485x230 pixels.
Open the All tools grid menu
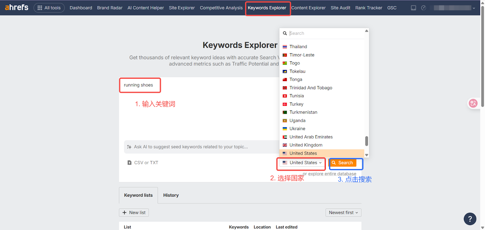[x=49, y=8]
